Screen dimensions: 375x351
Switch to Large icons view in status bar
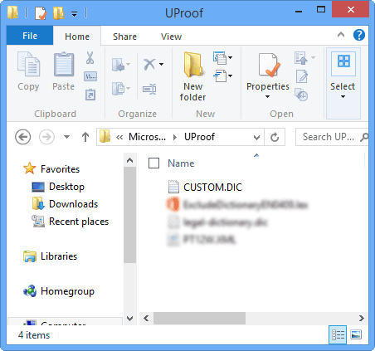click(x=356, y=335)
